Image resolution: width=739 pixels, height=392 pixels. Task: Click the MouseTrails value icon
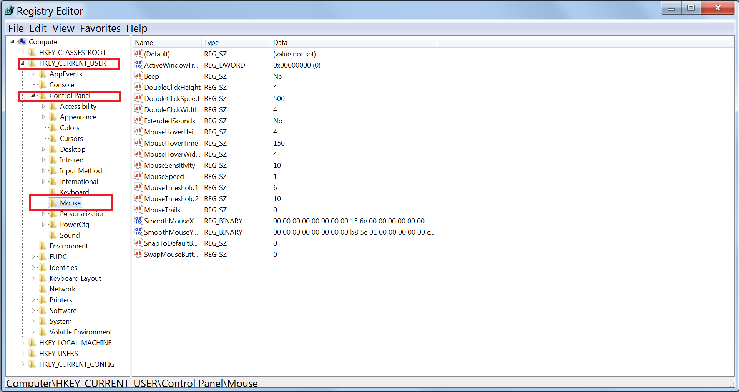(139, 209)
